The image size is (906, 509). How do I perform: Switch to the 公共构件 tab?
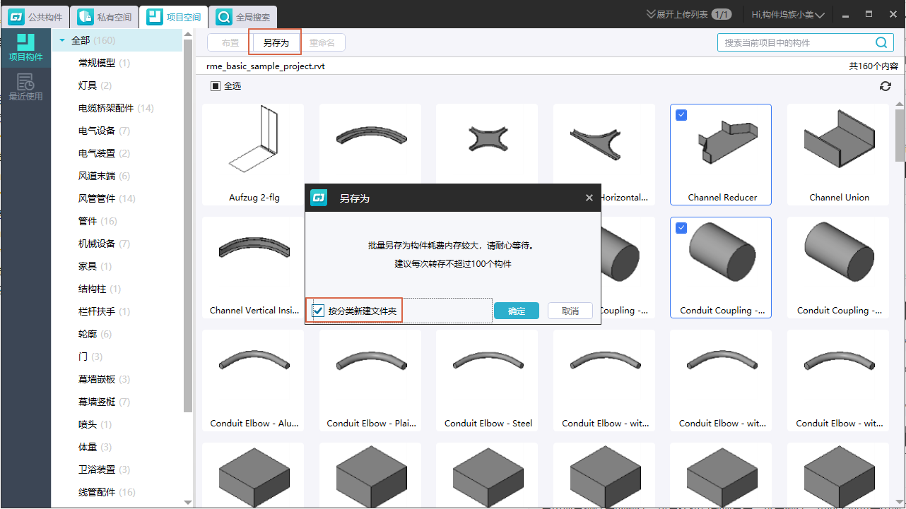(36, 17)
